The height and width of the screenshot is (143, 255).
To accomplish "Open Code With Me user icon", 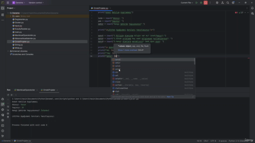I will click(x=222, y=3).
